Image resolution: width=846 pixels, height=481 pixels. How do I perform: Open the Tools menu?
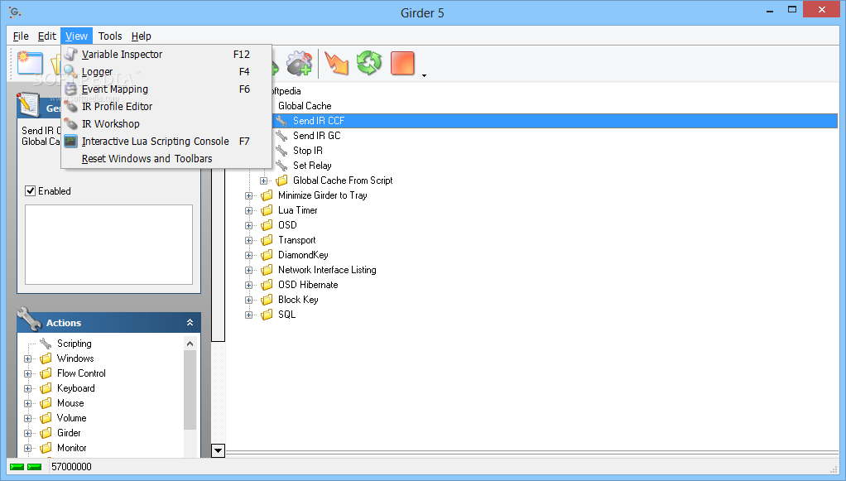tap(110, 36)
